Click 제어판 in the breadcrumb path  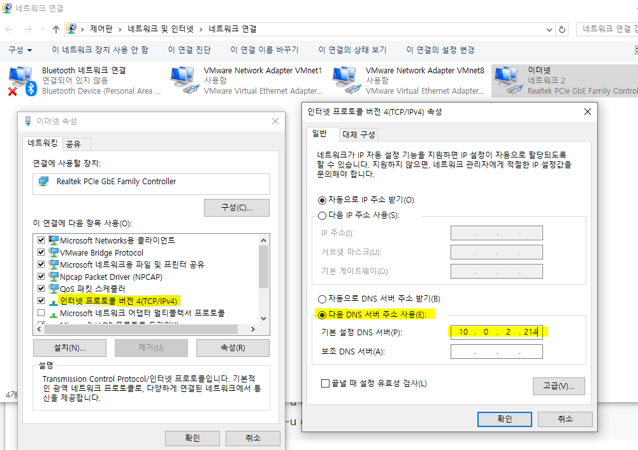tap(101, 29)
